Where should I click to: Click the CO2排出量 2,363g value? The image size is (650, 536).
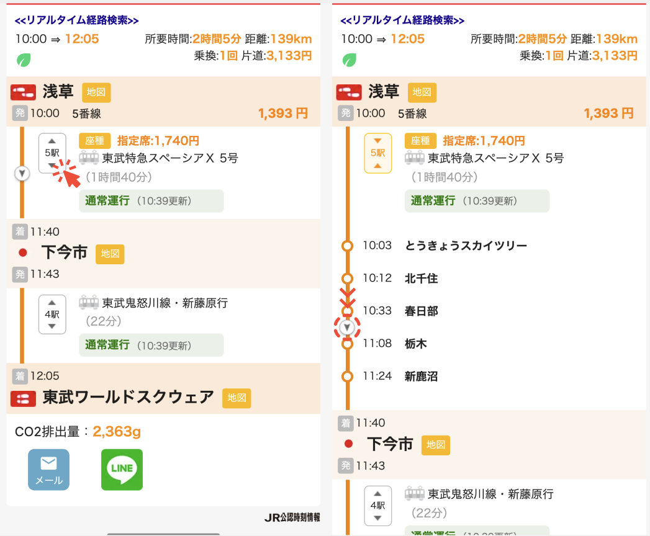point(117,432)
